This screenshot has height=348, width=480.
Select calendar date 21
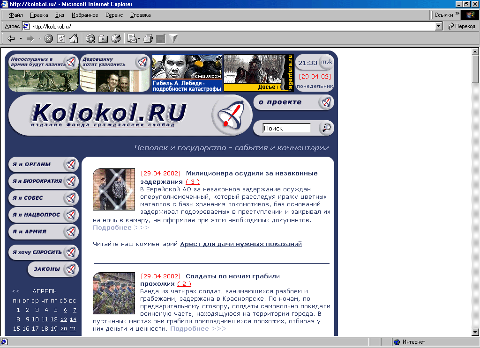(73, 329)
